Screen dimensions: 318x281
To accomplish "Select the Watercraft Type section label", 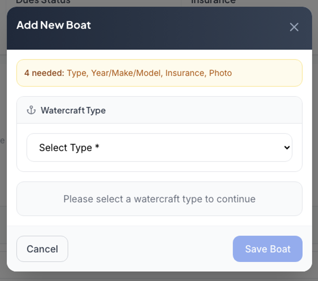I will [x=73, y=110].
